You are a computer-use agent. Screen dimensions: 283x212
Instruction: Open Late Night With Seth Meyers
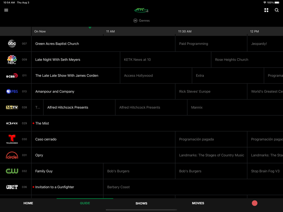point(76,59)
